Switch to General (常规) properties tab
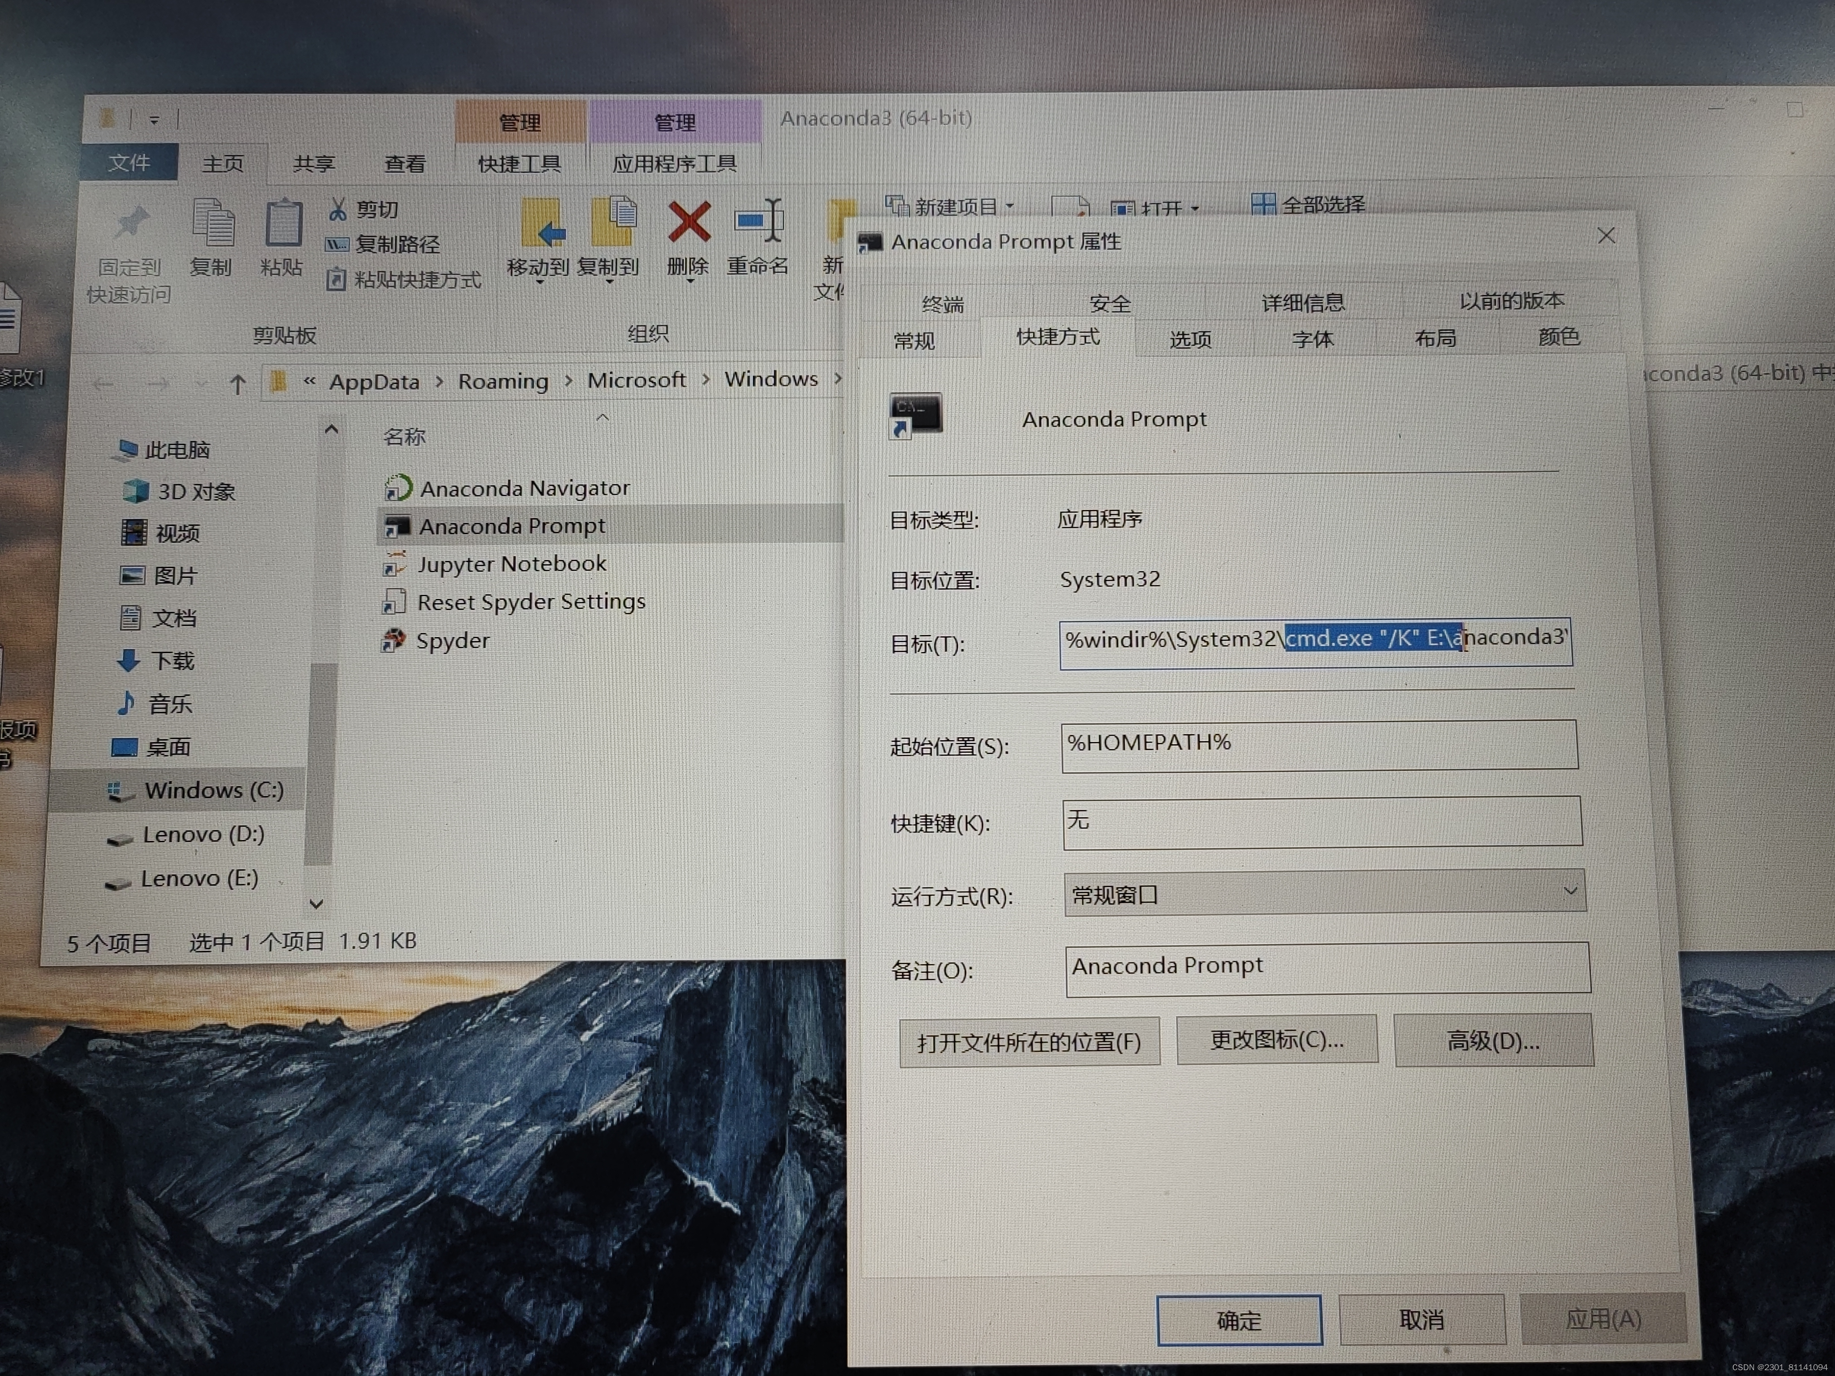This screenshot has width=1835, height=1376. pyautogui.click(x=914, y=341)
